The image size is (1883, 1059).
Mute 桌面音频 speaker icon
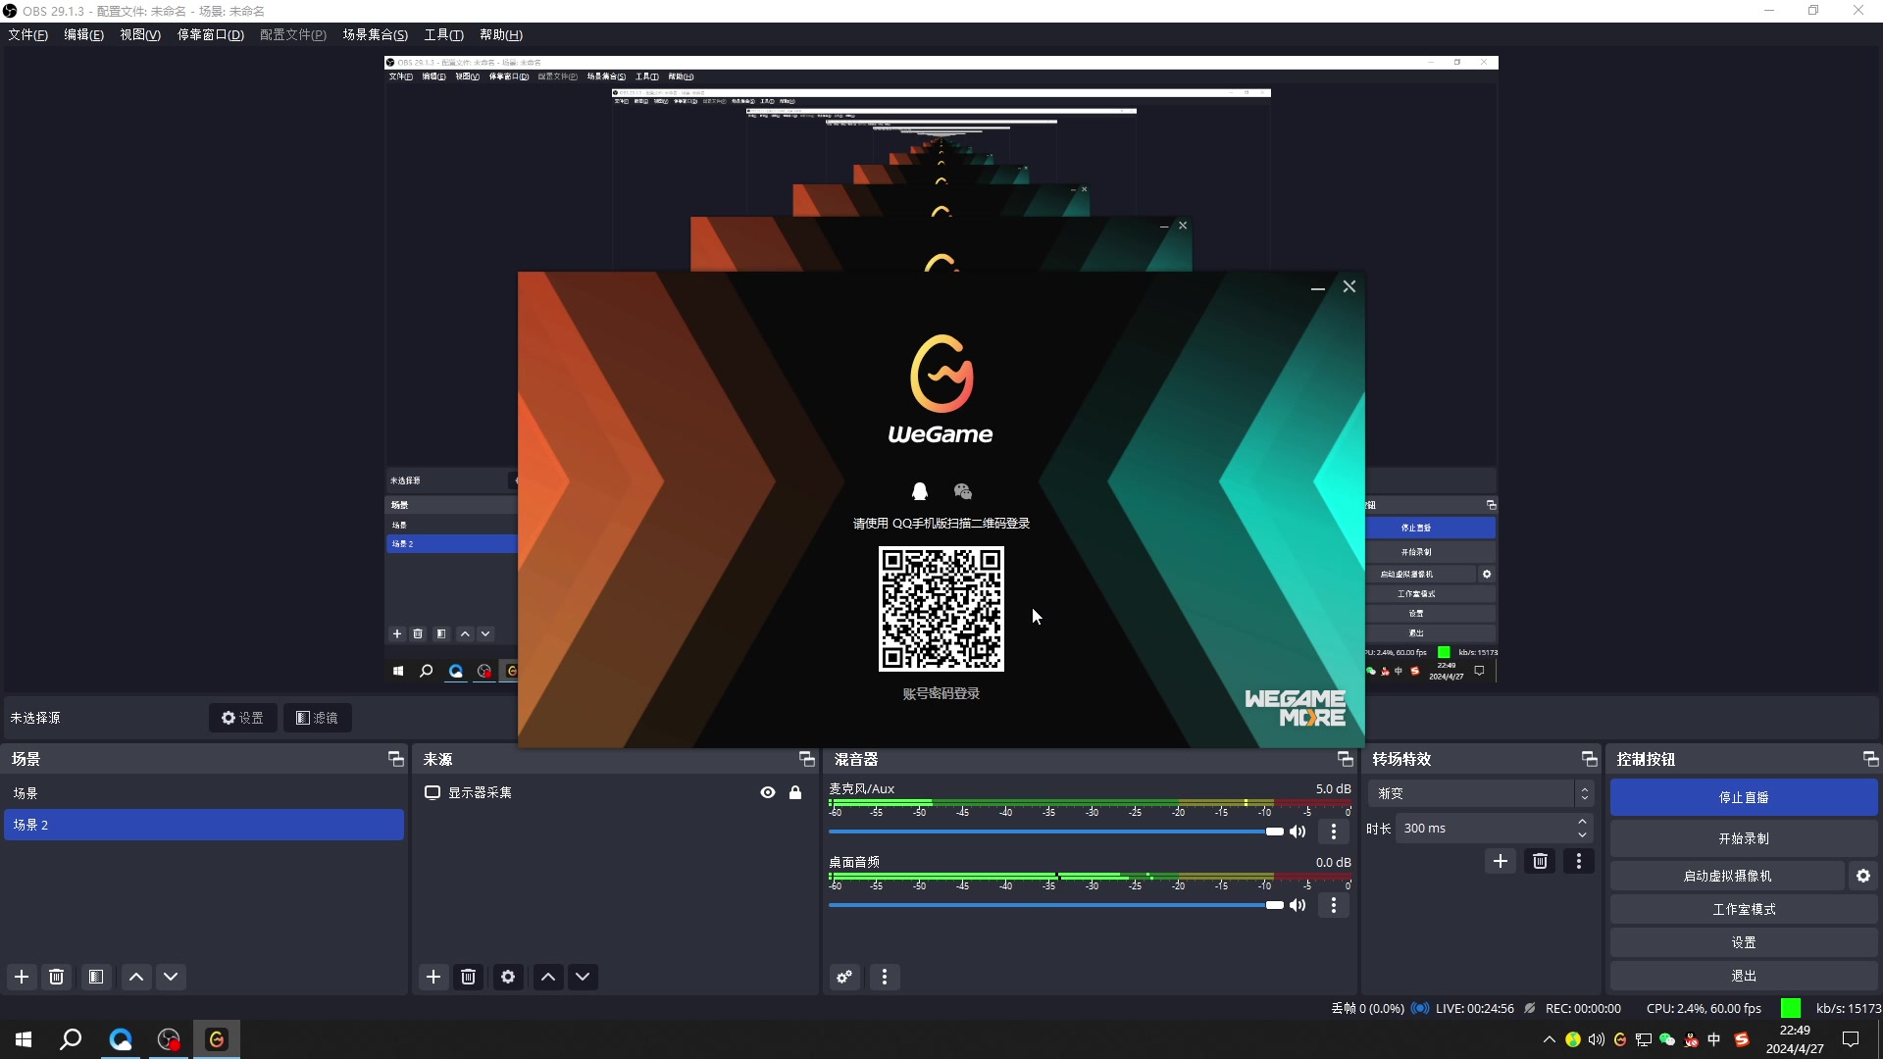pyautogui.click(x=1298, y=905)
